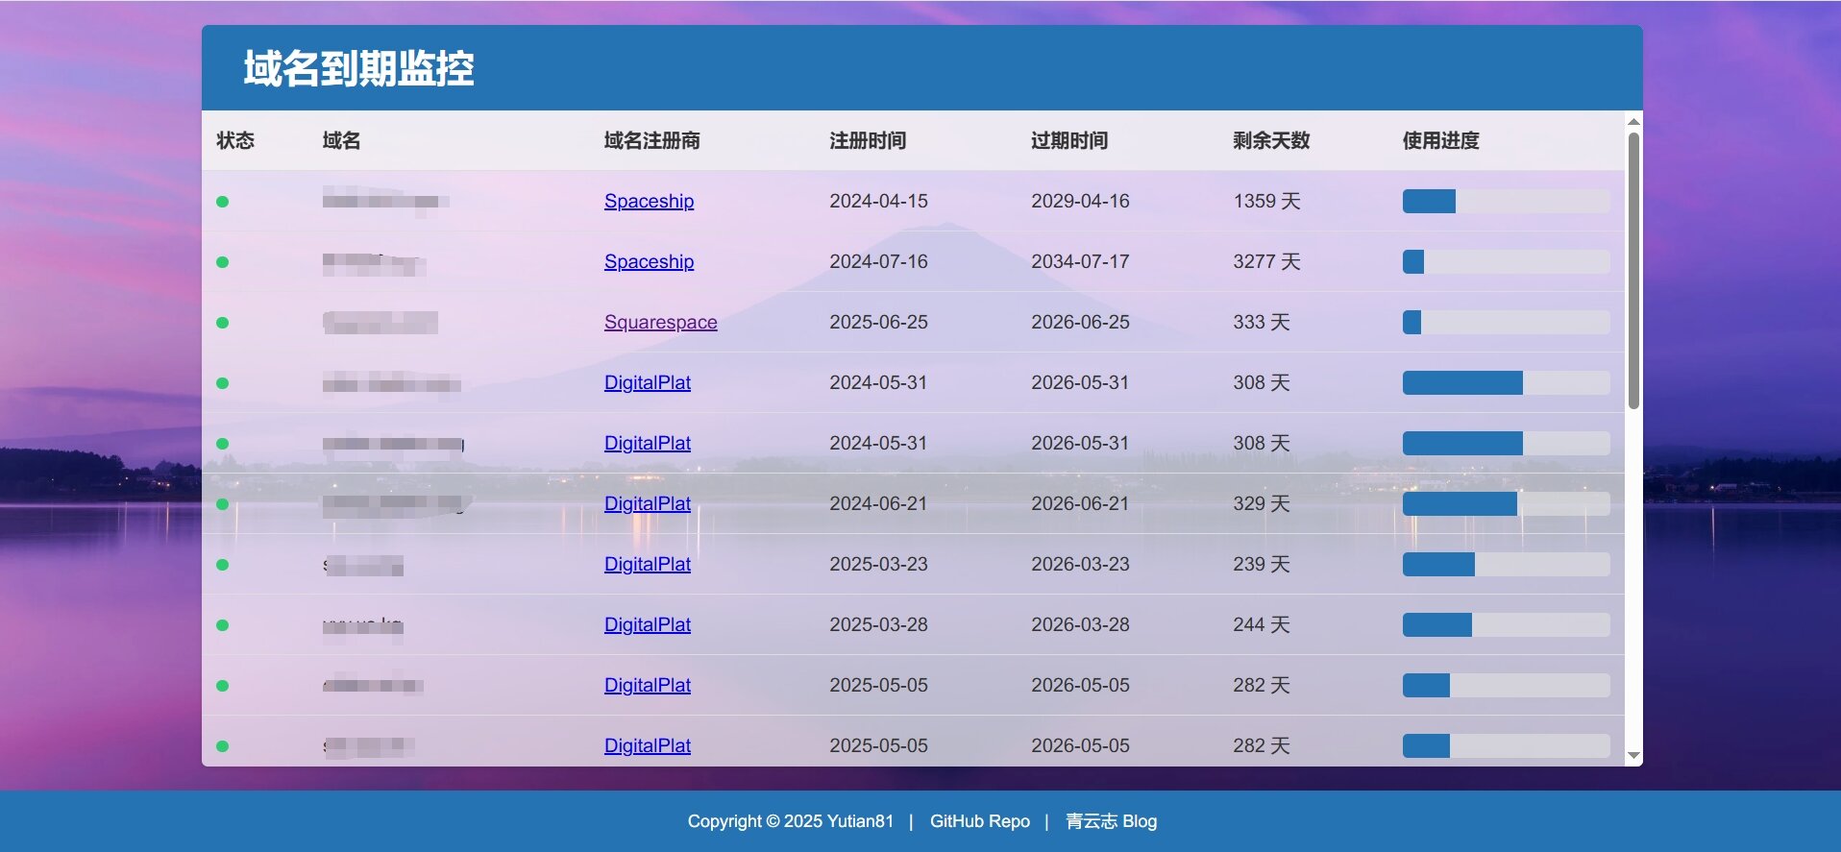
Task: Click the green status dot for the 2029-04-16 domain
Action: point(222,202)
